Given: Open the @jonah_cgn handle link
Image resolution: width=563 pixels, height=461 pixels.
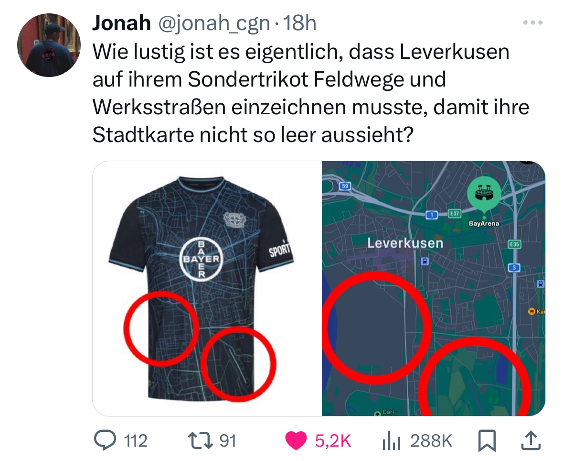Looking at the screenshot, I should [214, 24].
